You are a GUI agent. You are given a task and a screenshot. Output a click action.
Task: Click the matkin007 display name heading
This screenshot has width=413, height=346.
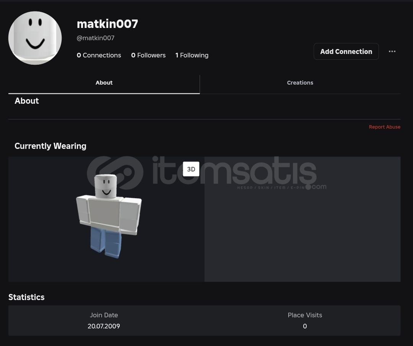point(107,24)
